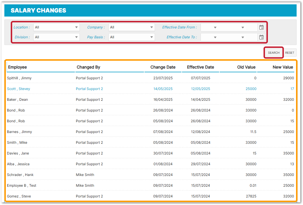Click the Old Value column header
This screenshot has height=205, width=303.
pos(246,67)
